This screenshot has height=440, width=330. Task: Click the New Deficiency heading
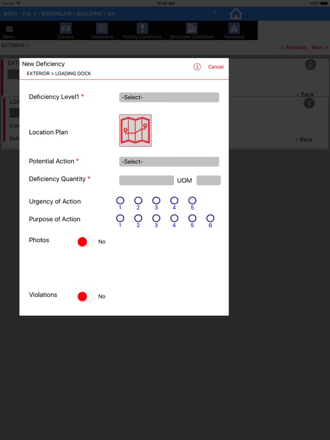pos(43,64)
